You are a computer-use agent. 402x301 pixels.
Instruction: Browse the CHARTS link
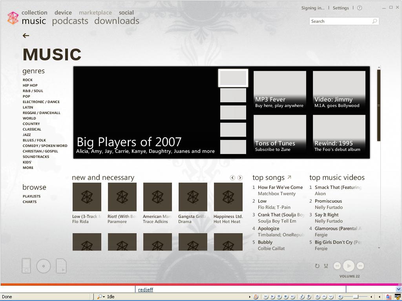point(29,202)
